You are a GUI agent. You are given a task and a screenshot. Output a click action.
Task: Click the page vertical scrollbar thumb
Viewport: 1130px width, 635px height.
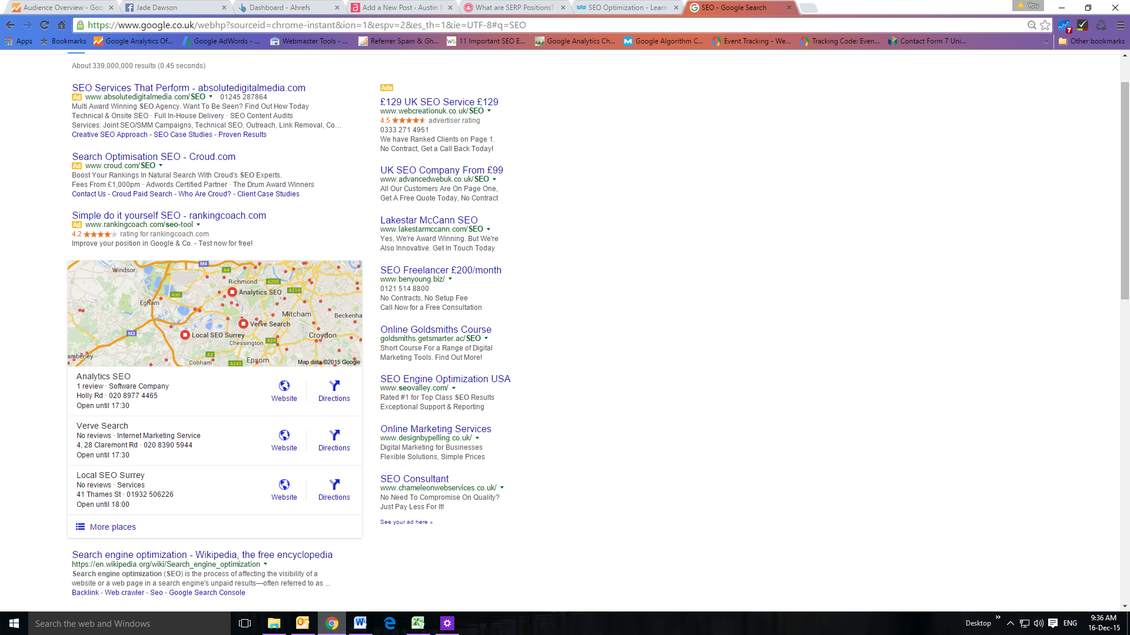[x=1125, y=191]
